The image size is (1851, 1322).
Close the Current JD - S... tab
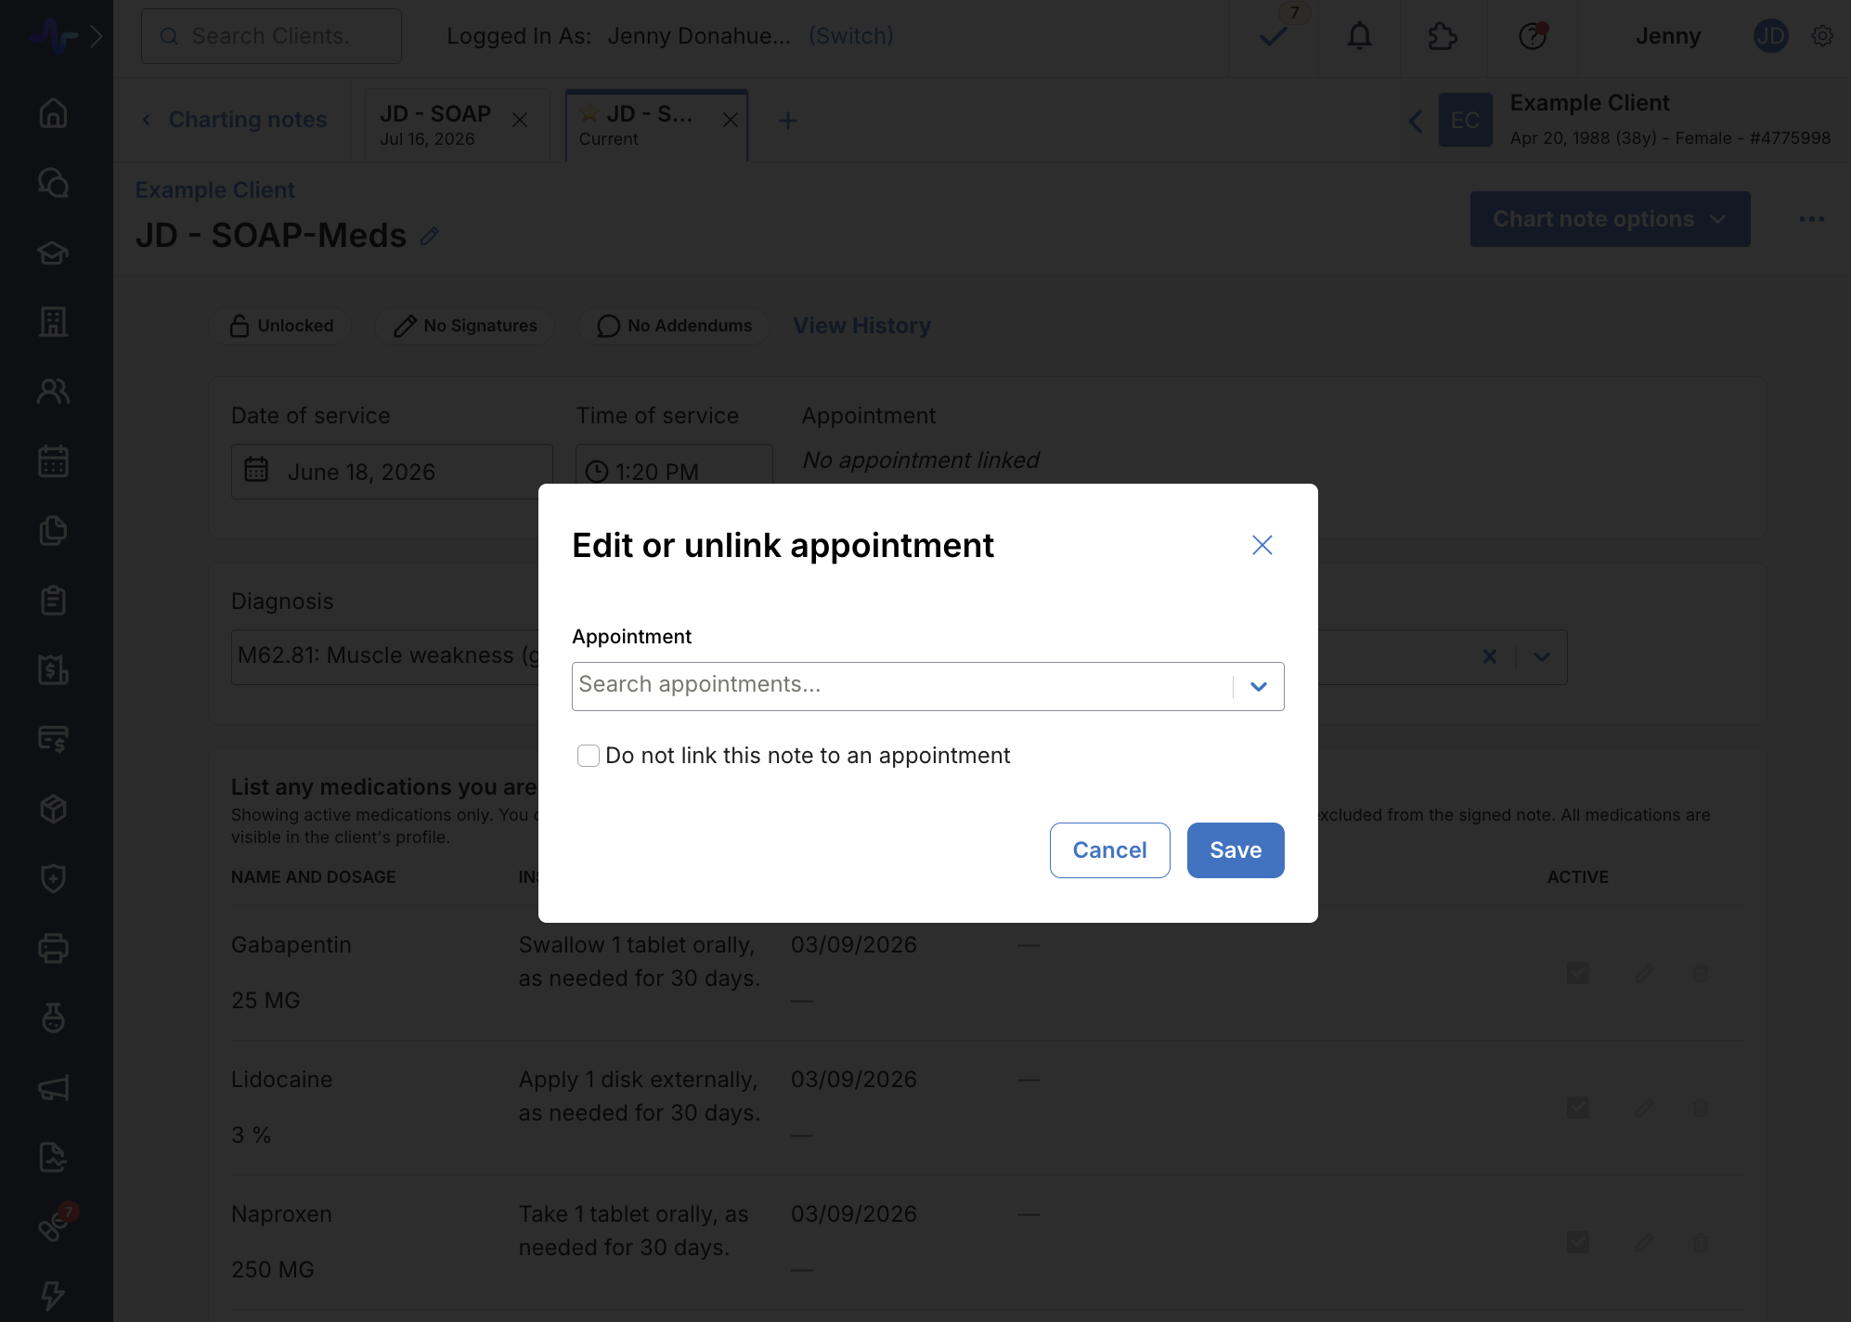click(x=731, y=121)
